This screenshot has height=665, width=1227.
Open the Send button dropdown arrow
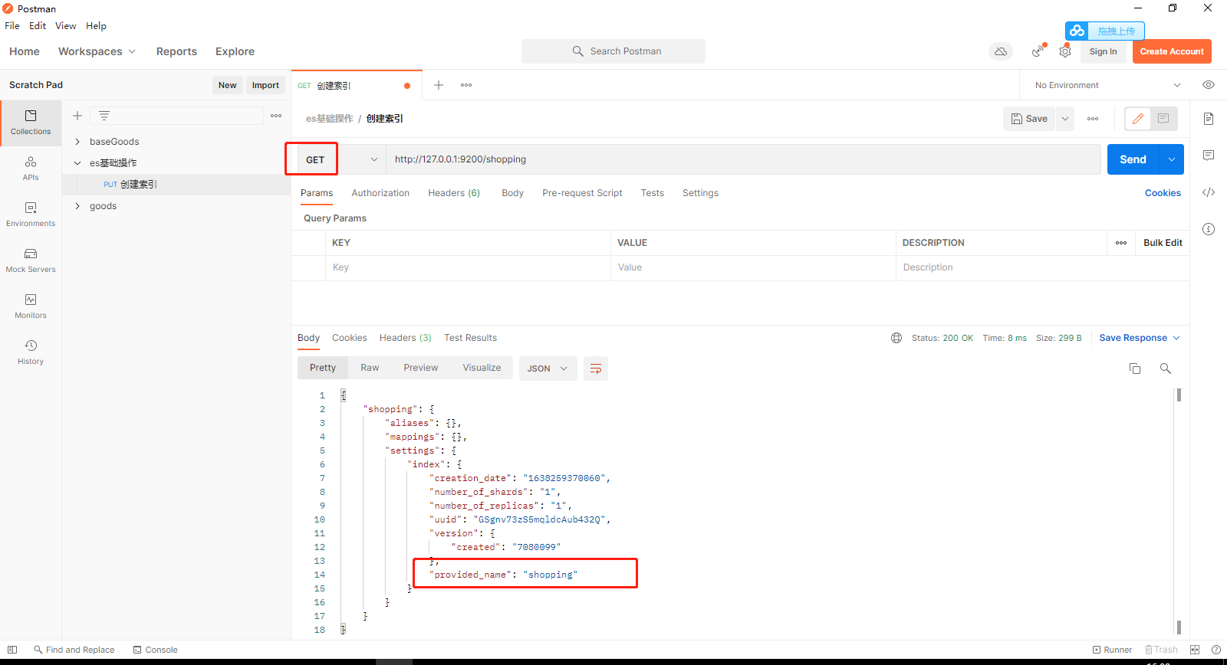pos(1172,159)
